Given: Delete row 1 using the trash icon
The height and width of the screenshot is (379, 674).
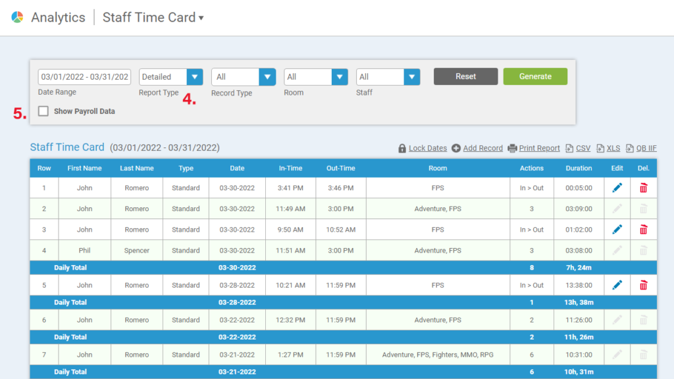Looking at the screenshot, I should pos(643,188).
